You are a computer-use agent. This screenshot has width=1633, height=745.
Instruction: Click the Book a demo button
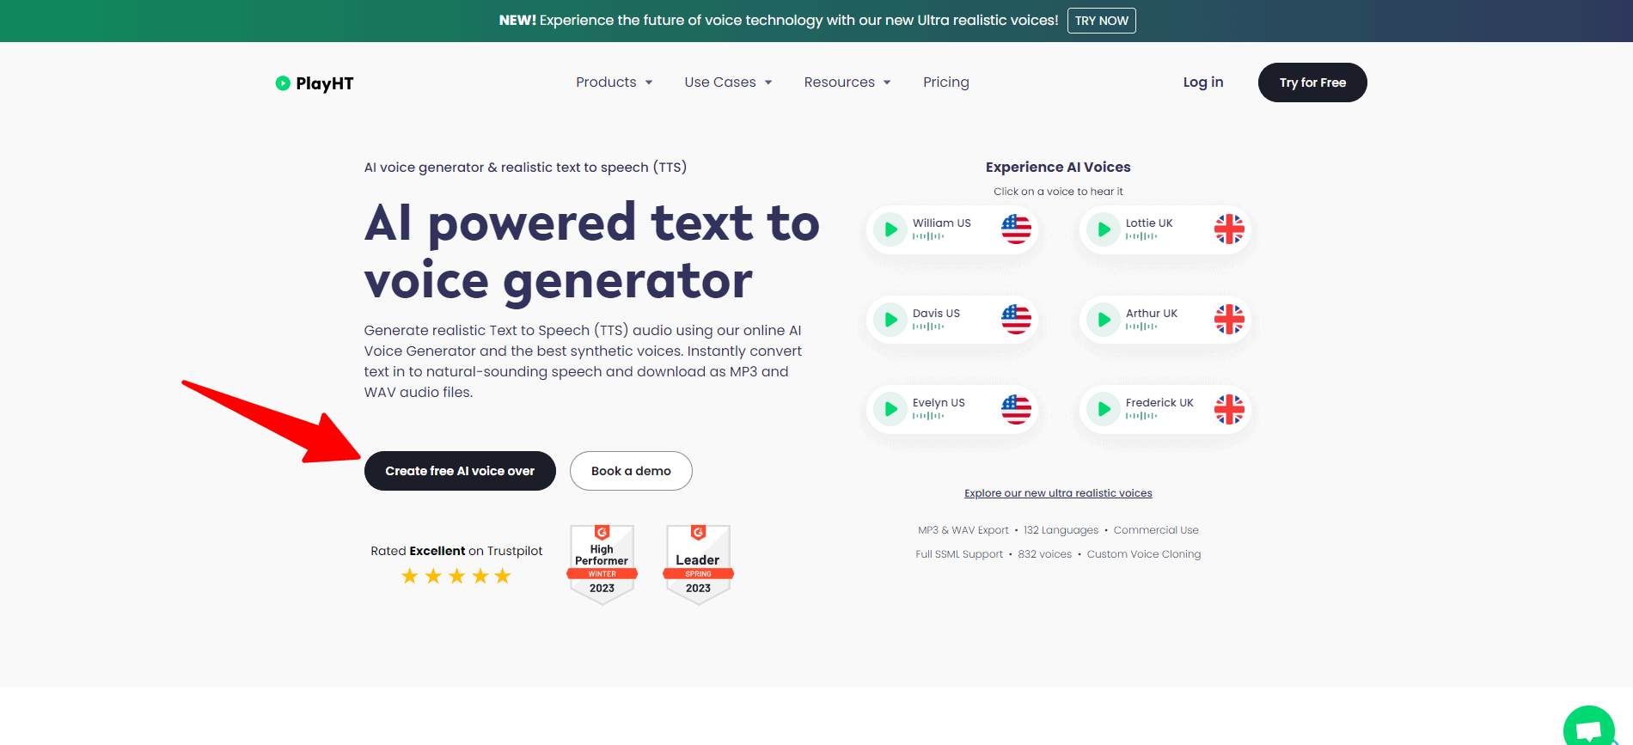631,471
